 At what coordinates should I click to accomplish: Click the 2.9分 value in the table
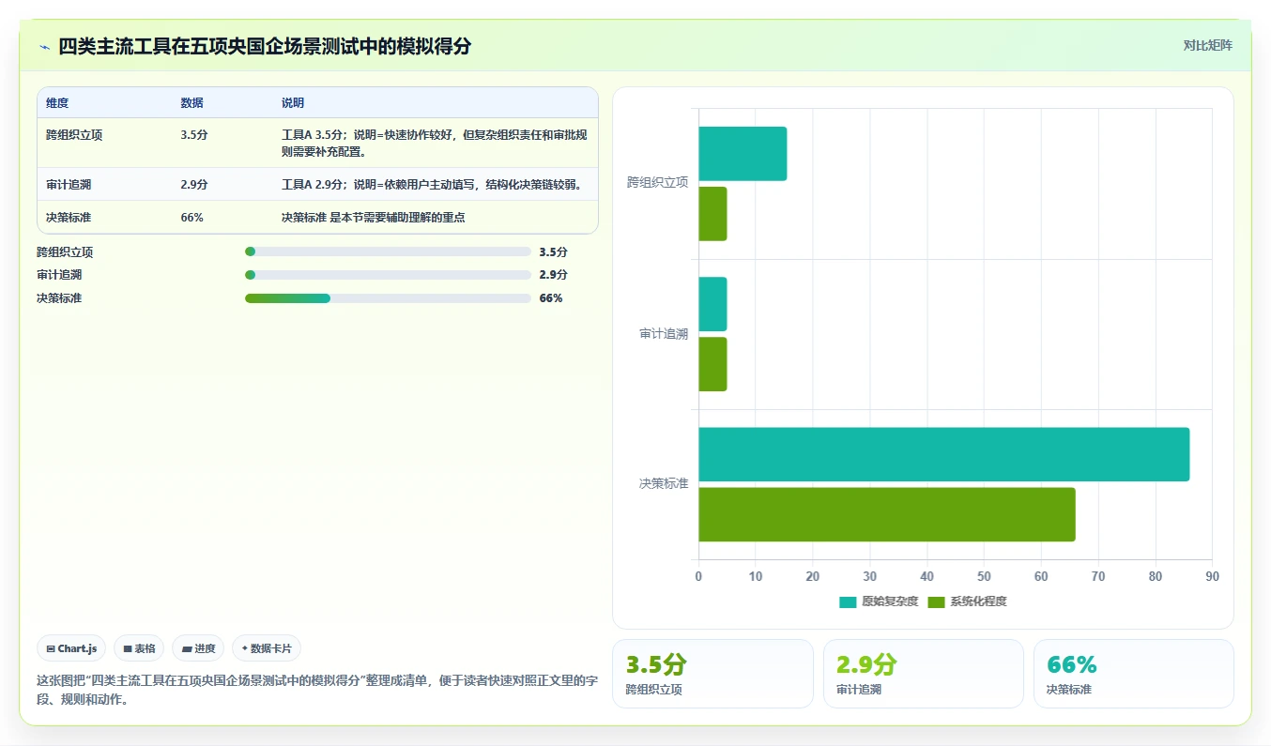pyautogui.click(x=194, y=185)
